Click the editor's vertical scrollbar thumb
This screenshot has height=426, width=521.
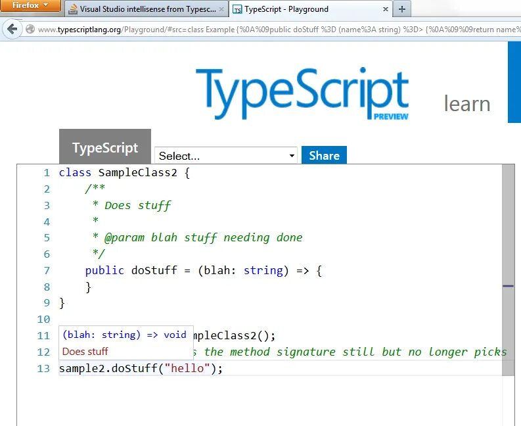click(x=509, y=270)
